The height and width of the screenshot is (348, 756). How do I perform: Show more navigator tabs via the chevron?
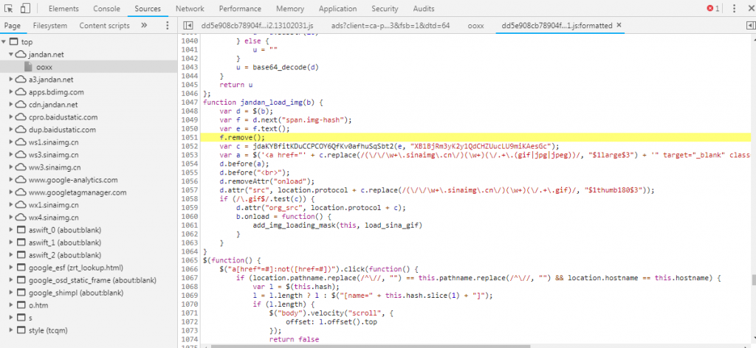[x=144, y=25]
